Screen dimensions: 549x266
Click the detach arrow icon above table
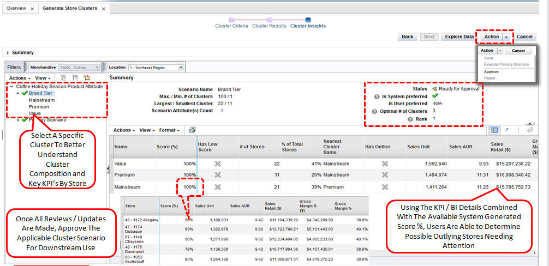tap(508, 130)
